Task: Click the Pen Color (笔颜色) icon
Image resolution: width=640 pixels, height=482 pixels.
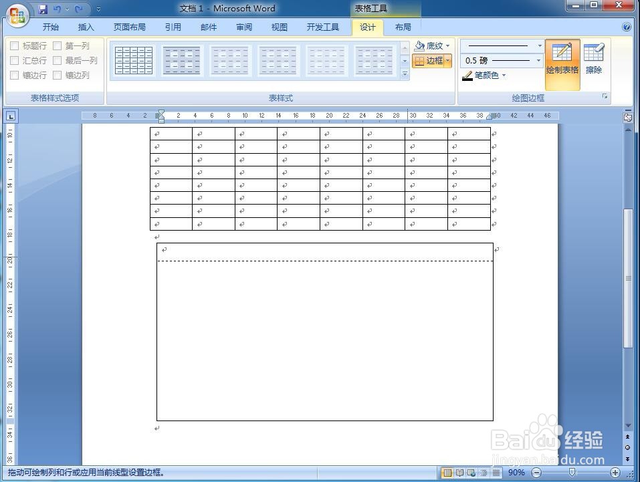Action: pyautogui.click(x=468, y=75)
